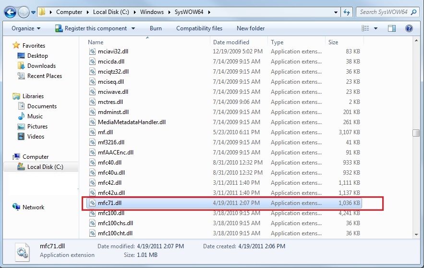
Task: Sort by the Name column header
Action: 96,42
